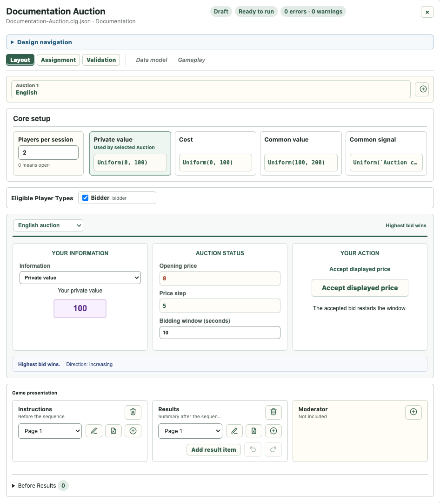Select the Auction 1 English item
Image resolution: width=440 pixels, height=503 pixels.
click(211, 89)
